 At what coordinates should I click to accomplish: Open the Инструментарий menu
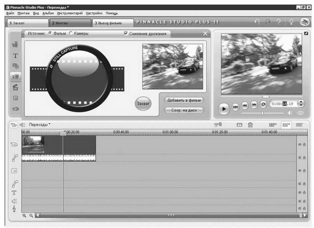coord(70,13)
